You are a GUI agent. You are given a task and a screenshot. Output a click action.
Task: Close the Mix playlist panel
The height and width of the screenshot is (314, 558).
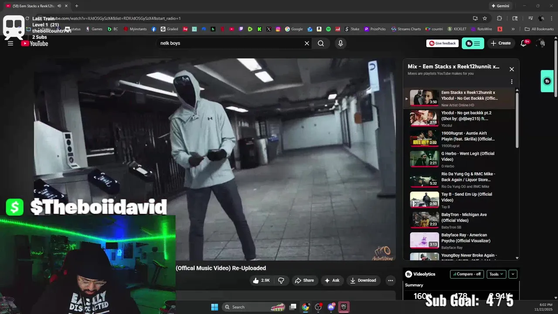(x=512, y=69)
